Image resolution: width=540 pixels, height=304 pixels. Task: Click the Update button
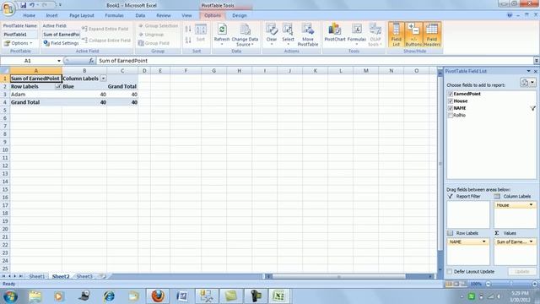(x=522, y=272)
